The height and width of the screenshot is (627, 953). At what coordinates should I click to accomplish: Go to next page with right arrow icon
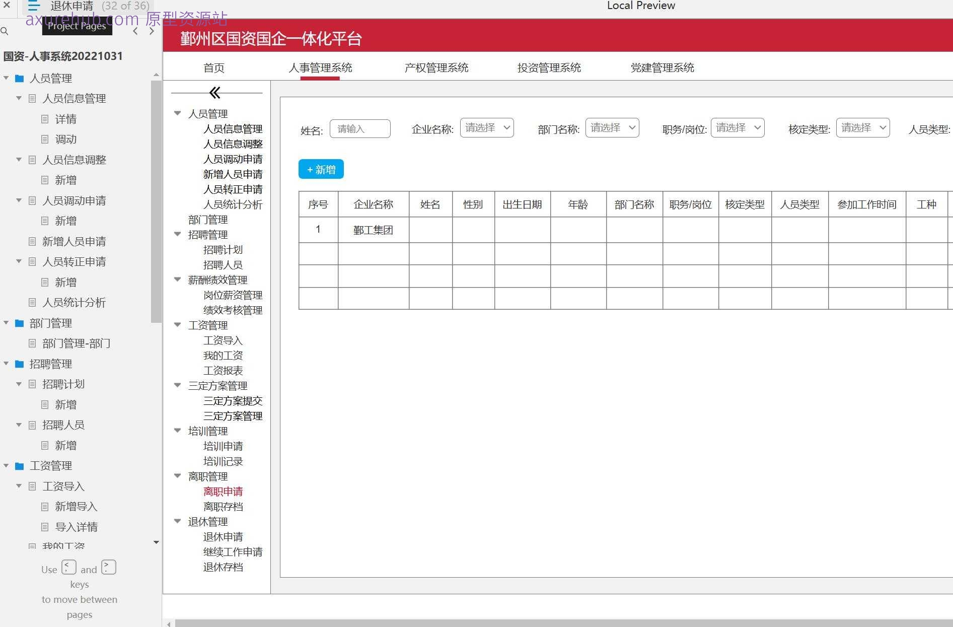coord(151,31)
